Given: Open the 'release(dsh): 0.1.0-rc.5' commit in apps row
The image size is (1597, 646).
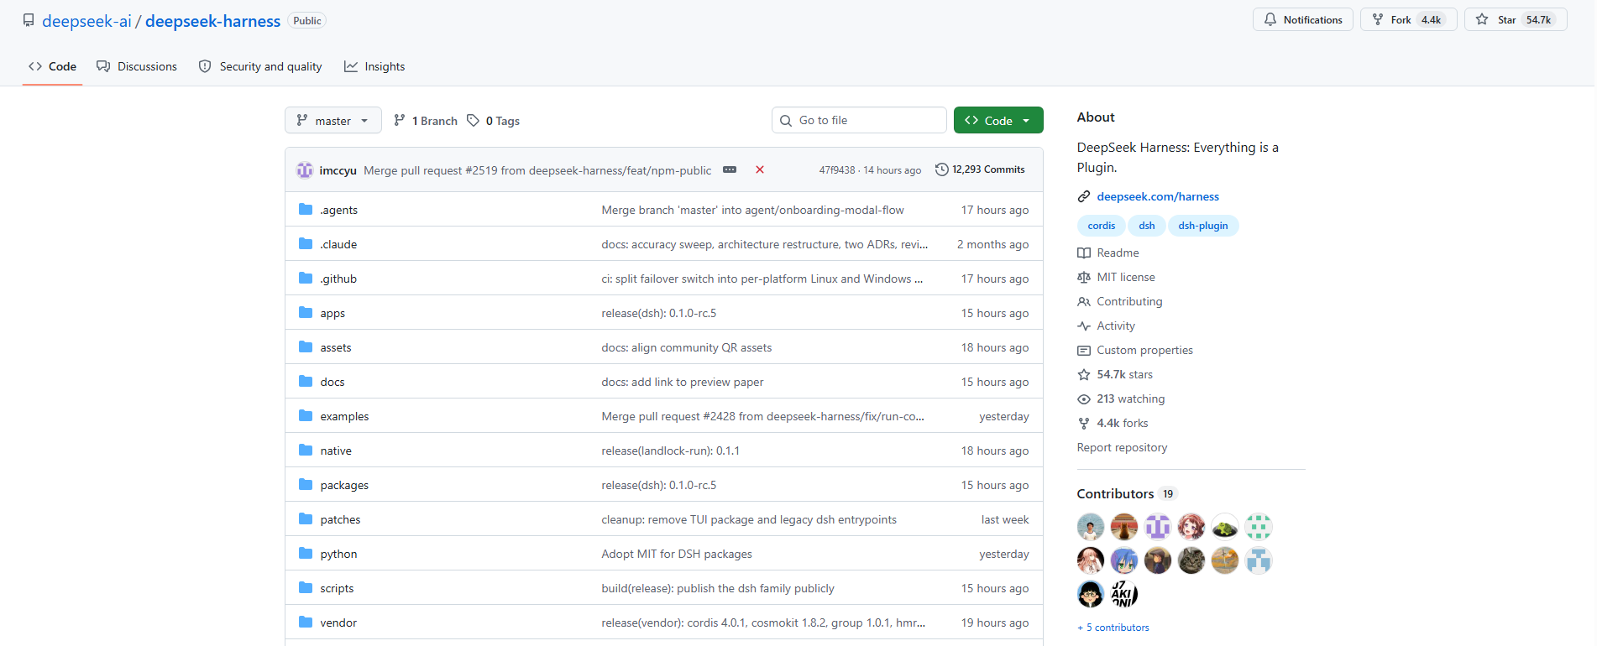Looking at the screenshot, I should (x=659, y=313).
